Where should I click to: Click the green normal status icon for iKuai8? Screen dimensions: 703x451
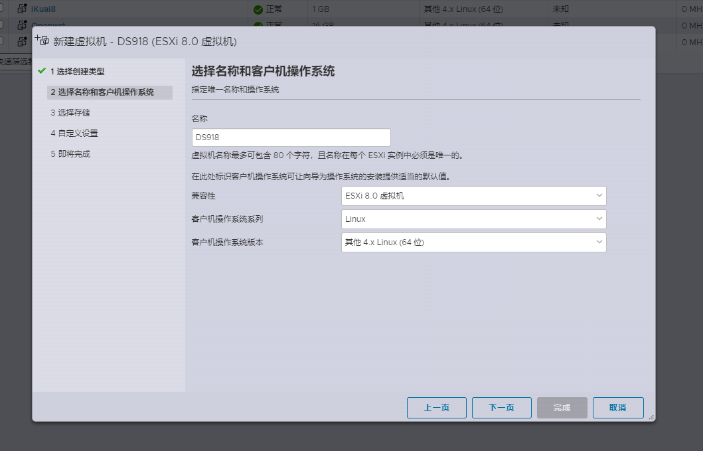[258, 9]
